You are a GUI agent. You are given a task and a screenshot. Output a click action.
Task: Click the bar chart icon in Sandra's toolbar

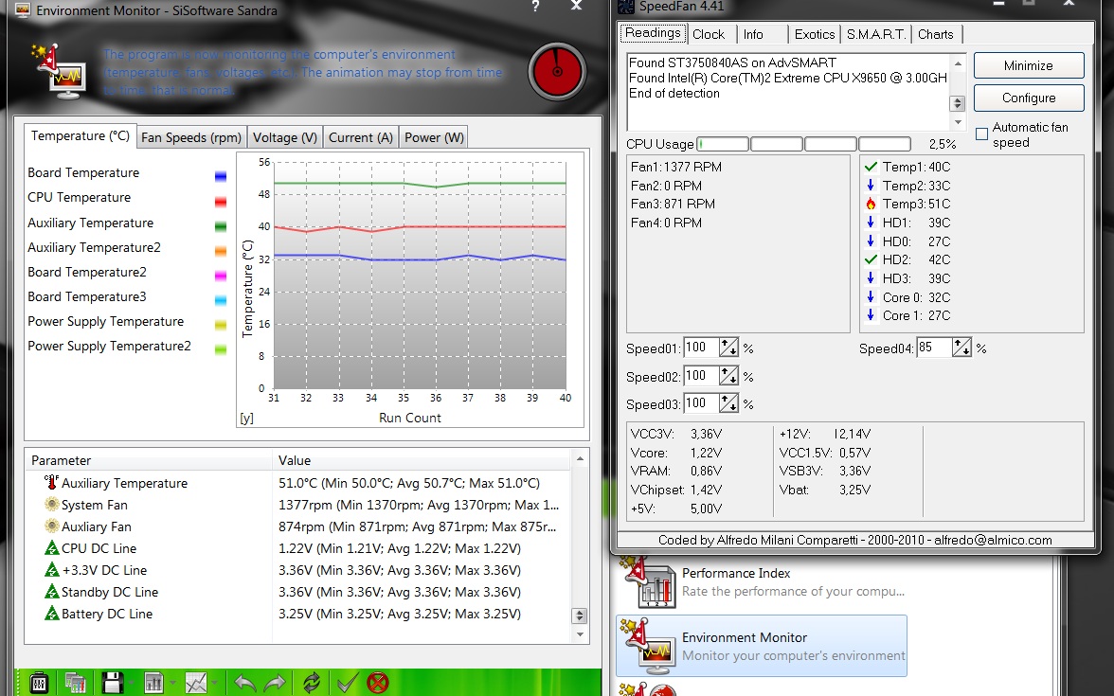click(x=153, y=683)
